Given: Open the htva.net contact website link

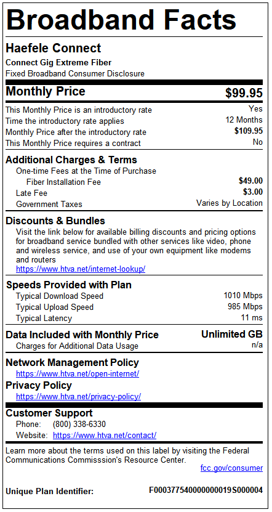Looking at the screenshot, I should (105, 435).
